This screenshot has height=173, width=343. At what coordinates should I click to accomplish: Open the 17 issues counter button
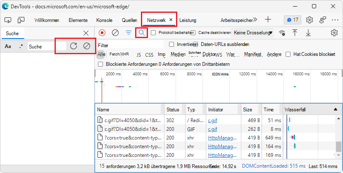coord(293,20)
